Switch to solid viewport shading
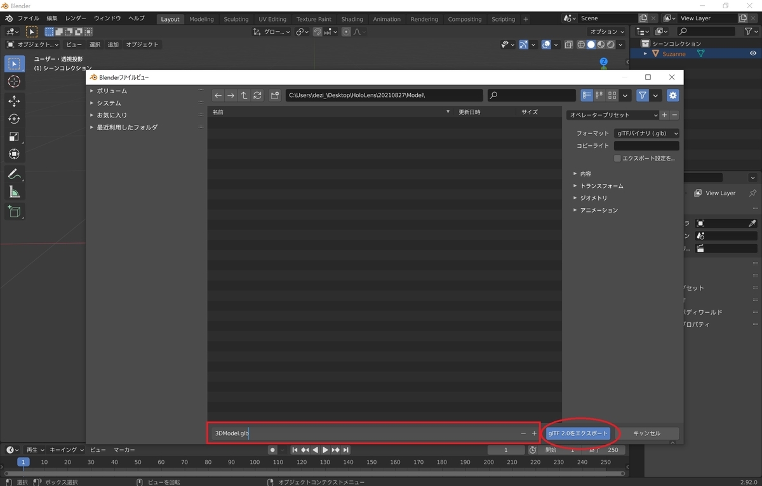 pyautogui.click(x=591, y=44)
